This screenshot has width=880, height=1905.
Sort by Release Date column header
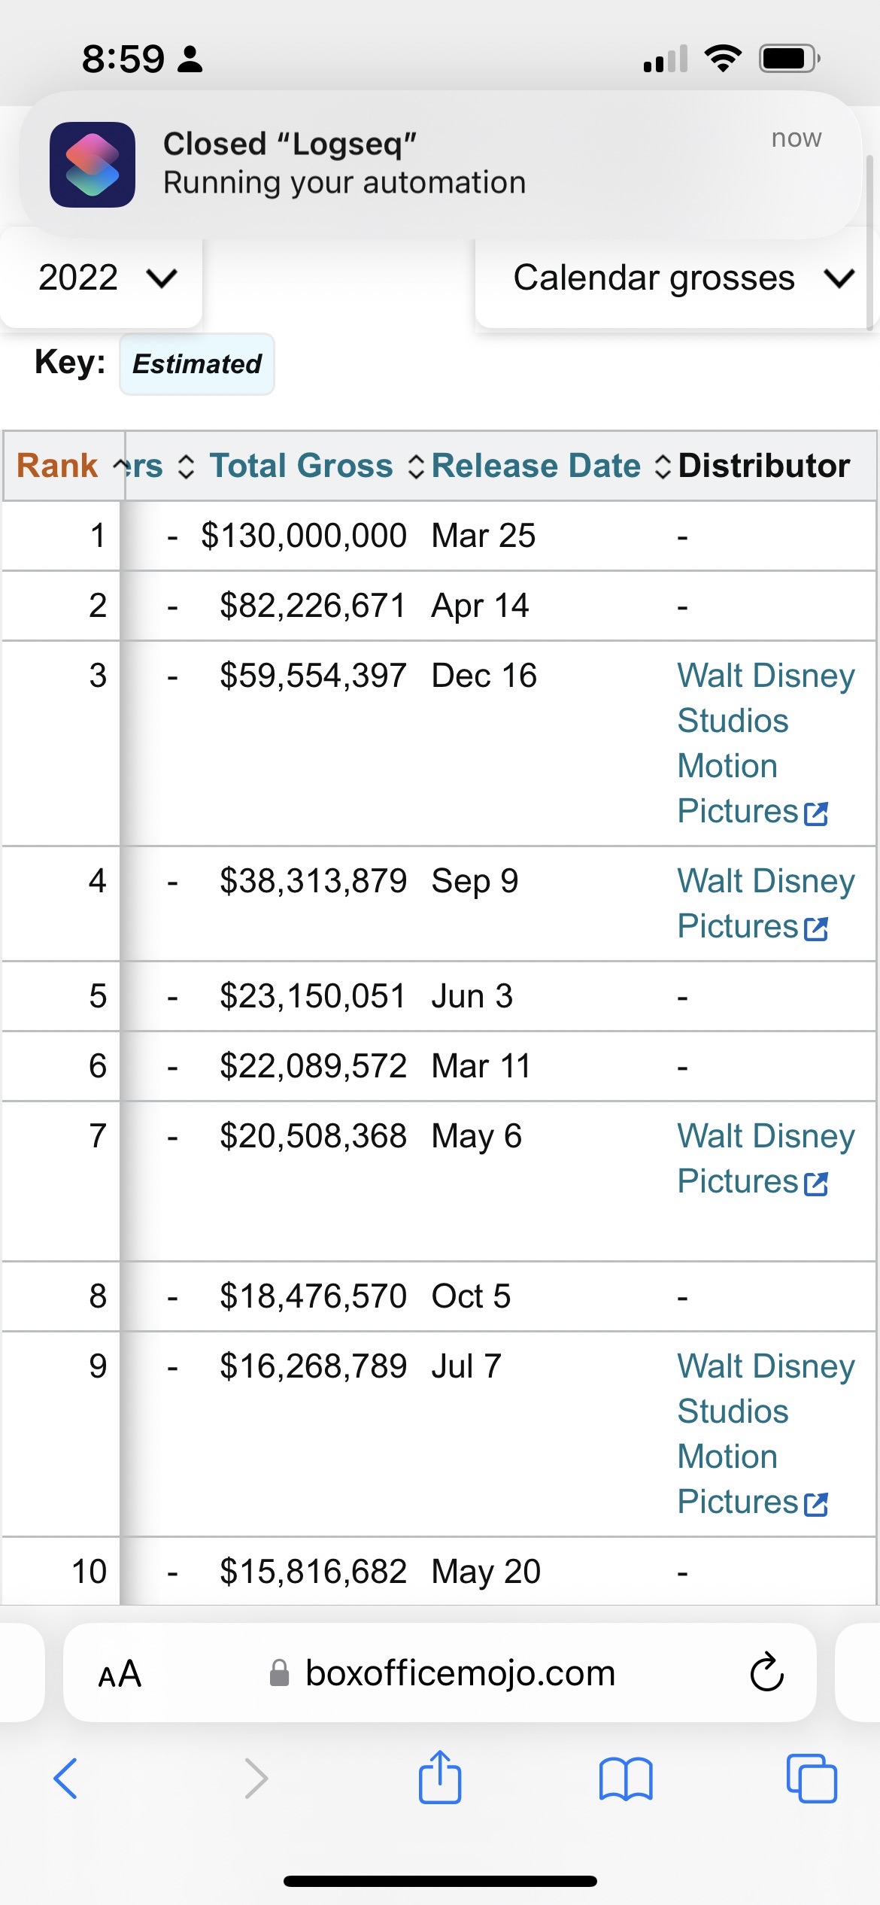pos(536,466)
